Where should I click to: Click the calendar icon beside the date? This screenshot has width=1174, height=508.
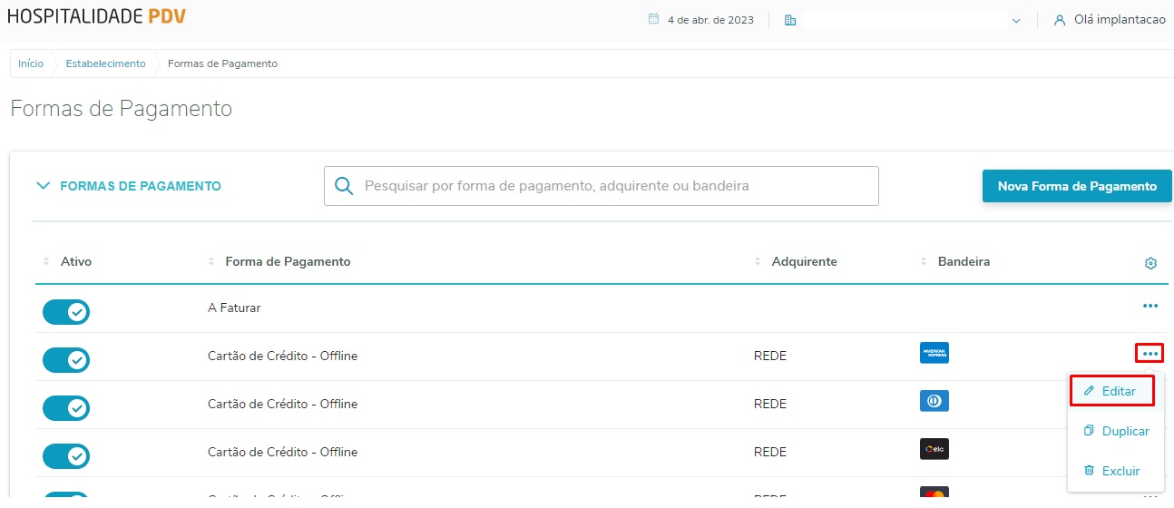pos(653,19)
